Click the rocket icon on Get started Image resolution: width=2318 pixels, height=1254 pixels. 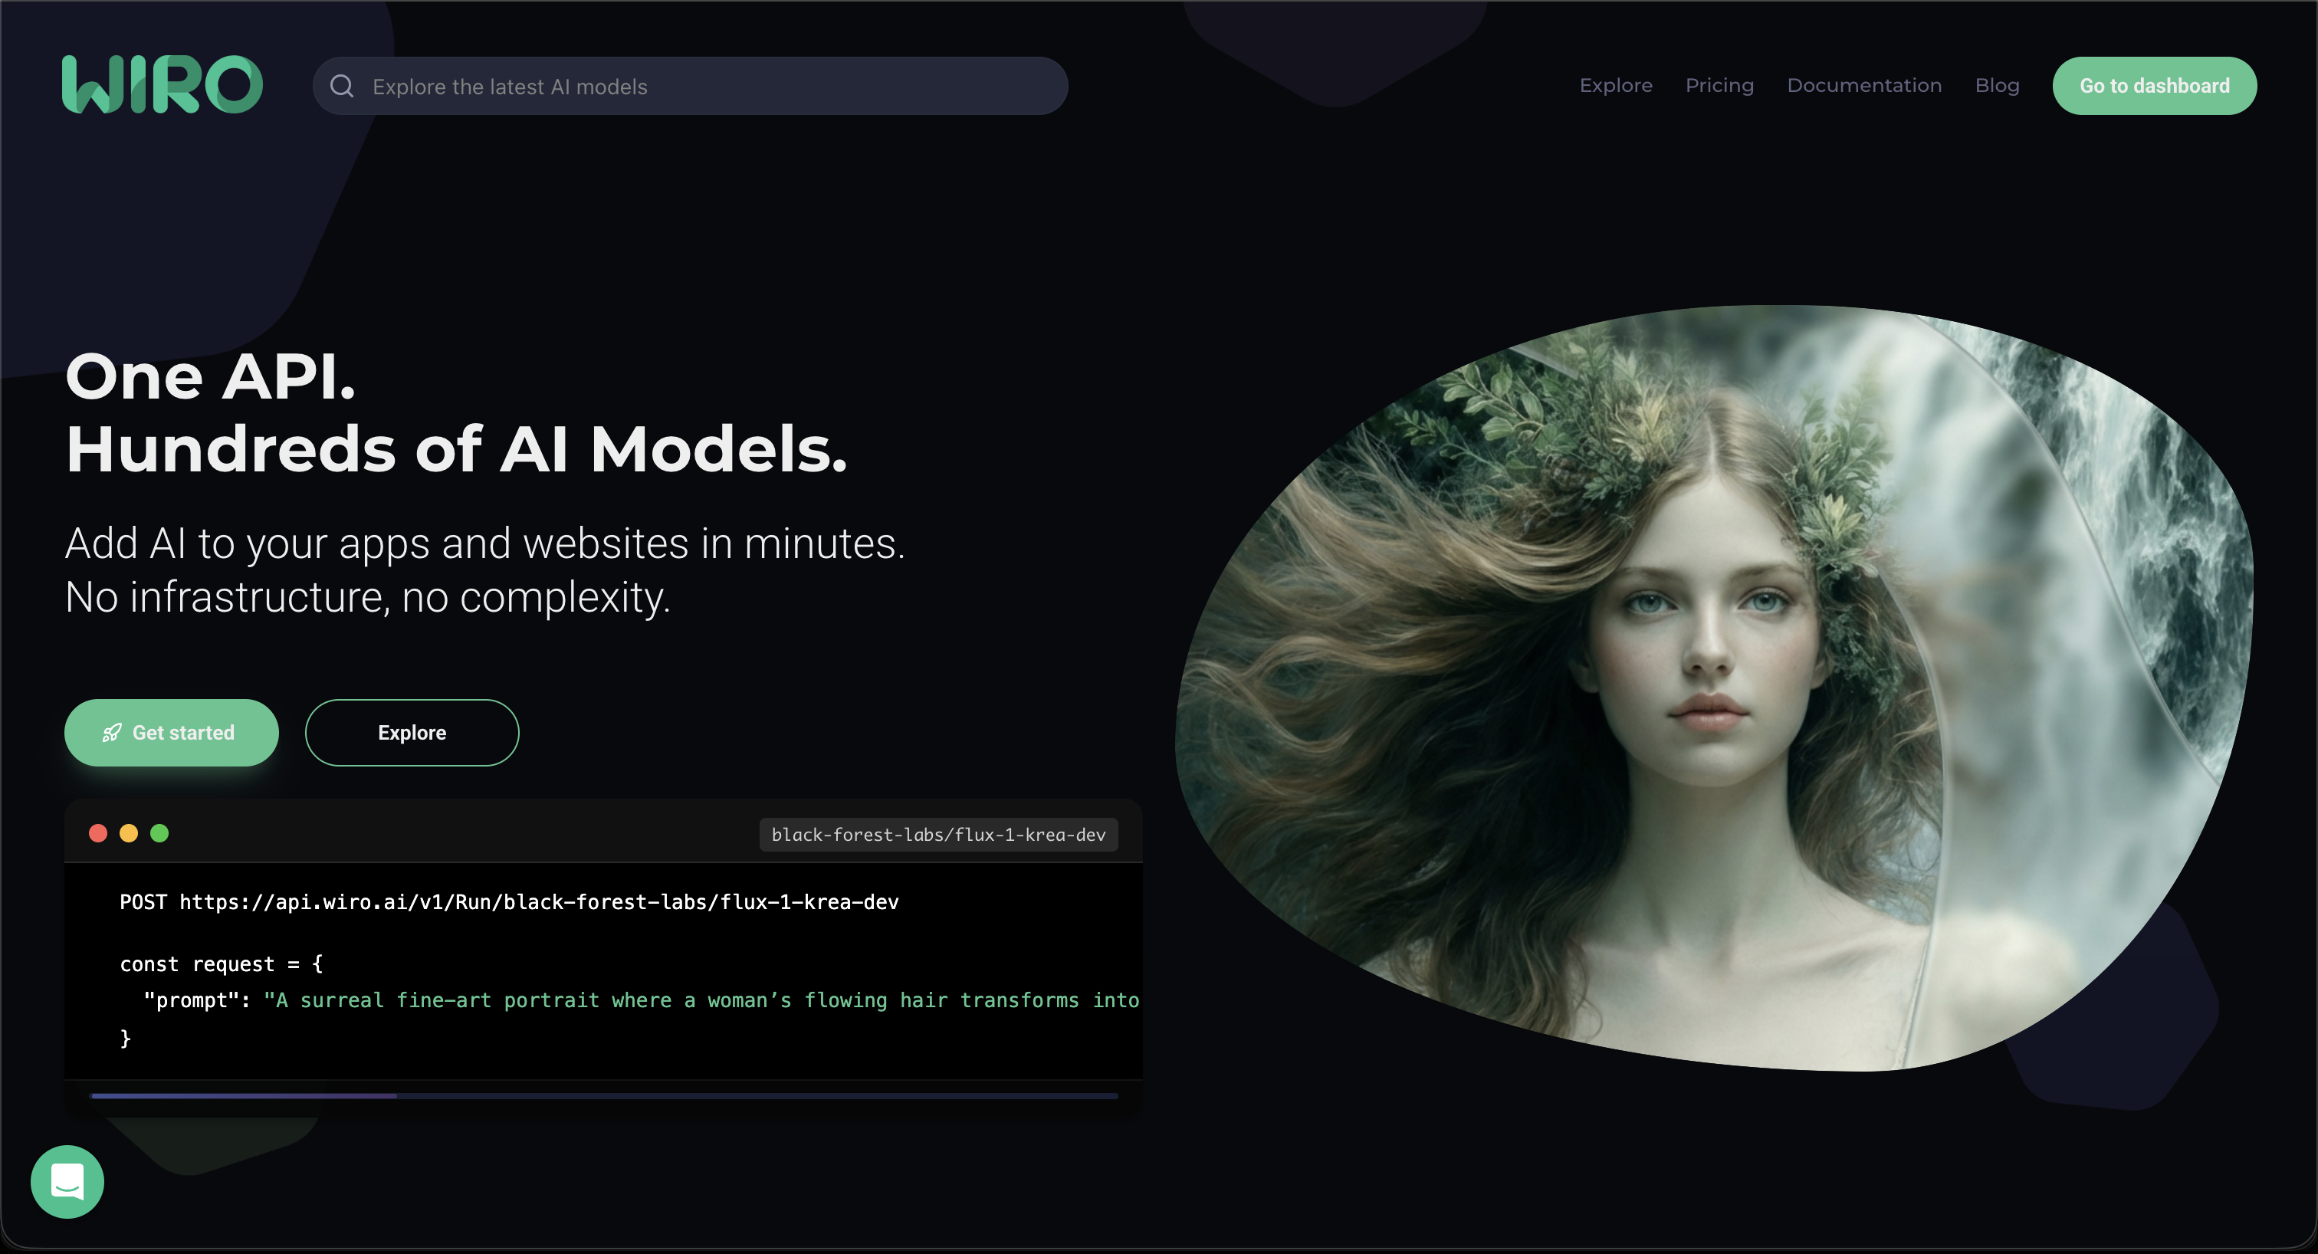coord(112,733)
